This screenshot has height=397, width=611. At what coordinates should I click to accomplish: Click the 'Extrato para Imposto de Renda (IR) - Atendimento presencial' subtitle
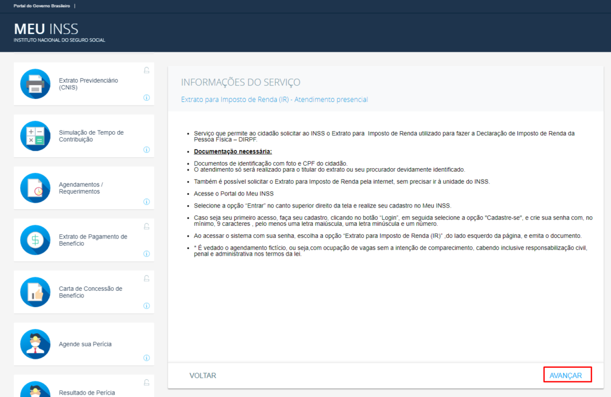point(274,100)
